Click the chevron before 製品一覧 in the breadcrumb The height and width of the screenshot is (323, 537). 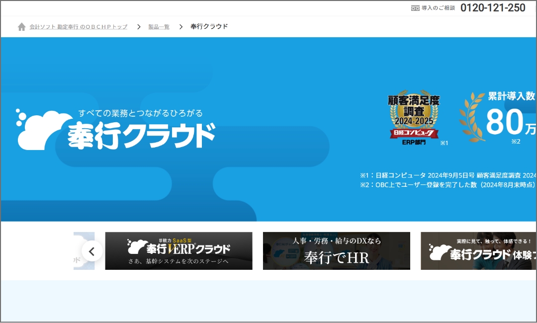click(x=138, y=27)
